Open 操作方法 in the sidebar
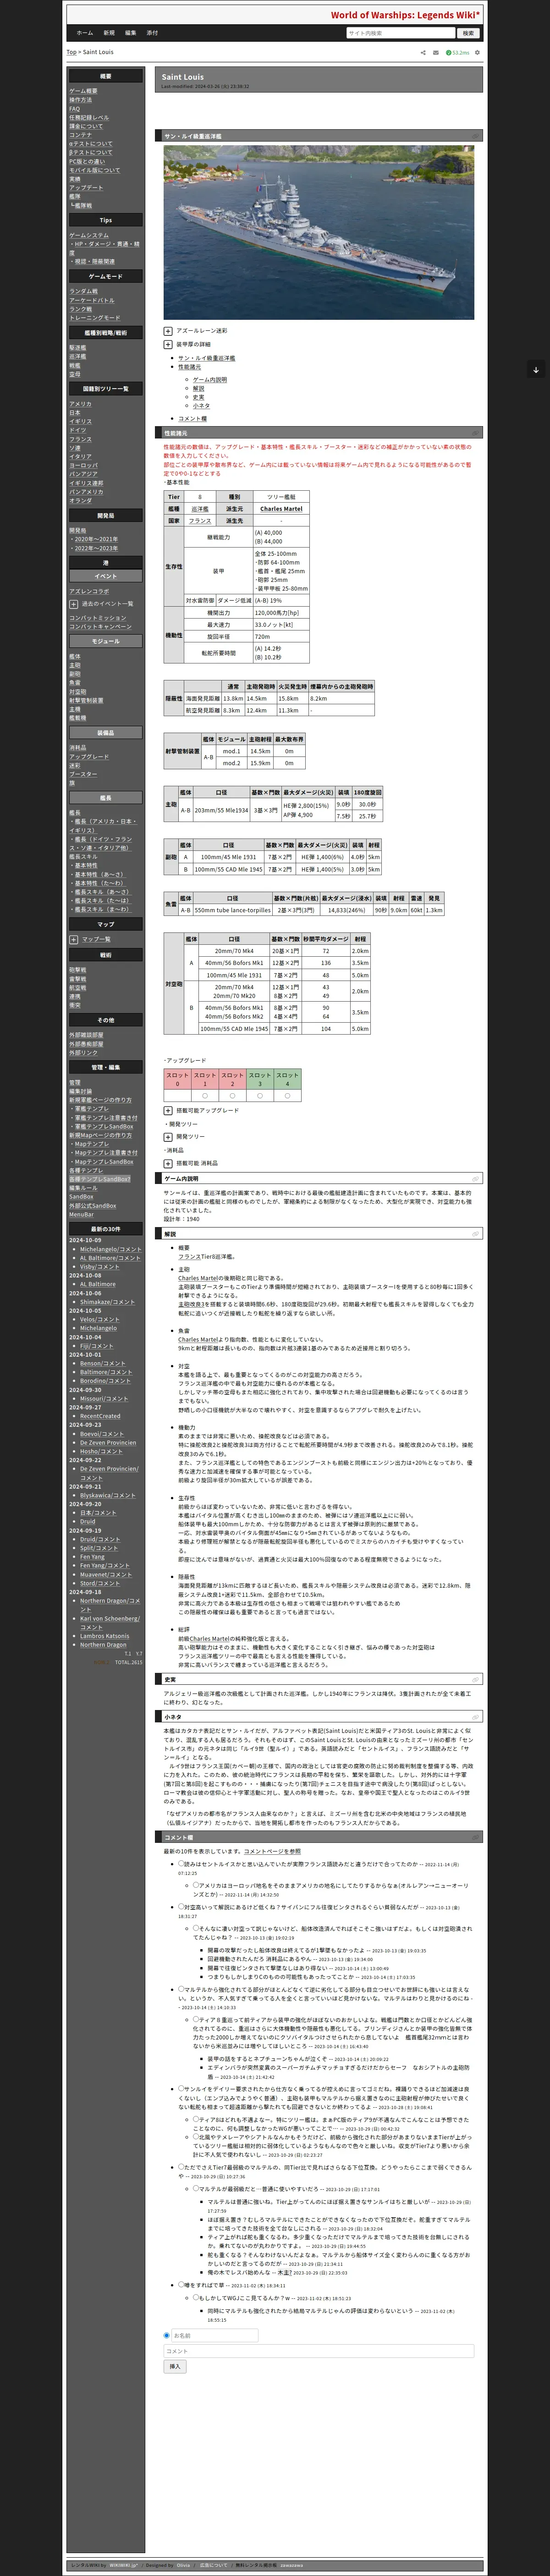550x2576 pixels. coord(80,100)
